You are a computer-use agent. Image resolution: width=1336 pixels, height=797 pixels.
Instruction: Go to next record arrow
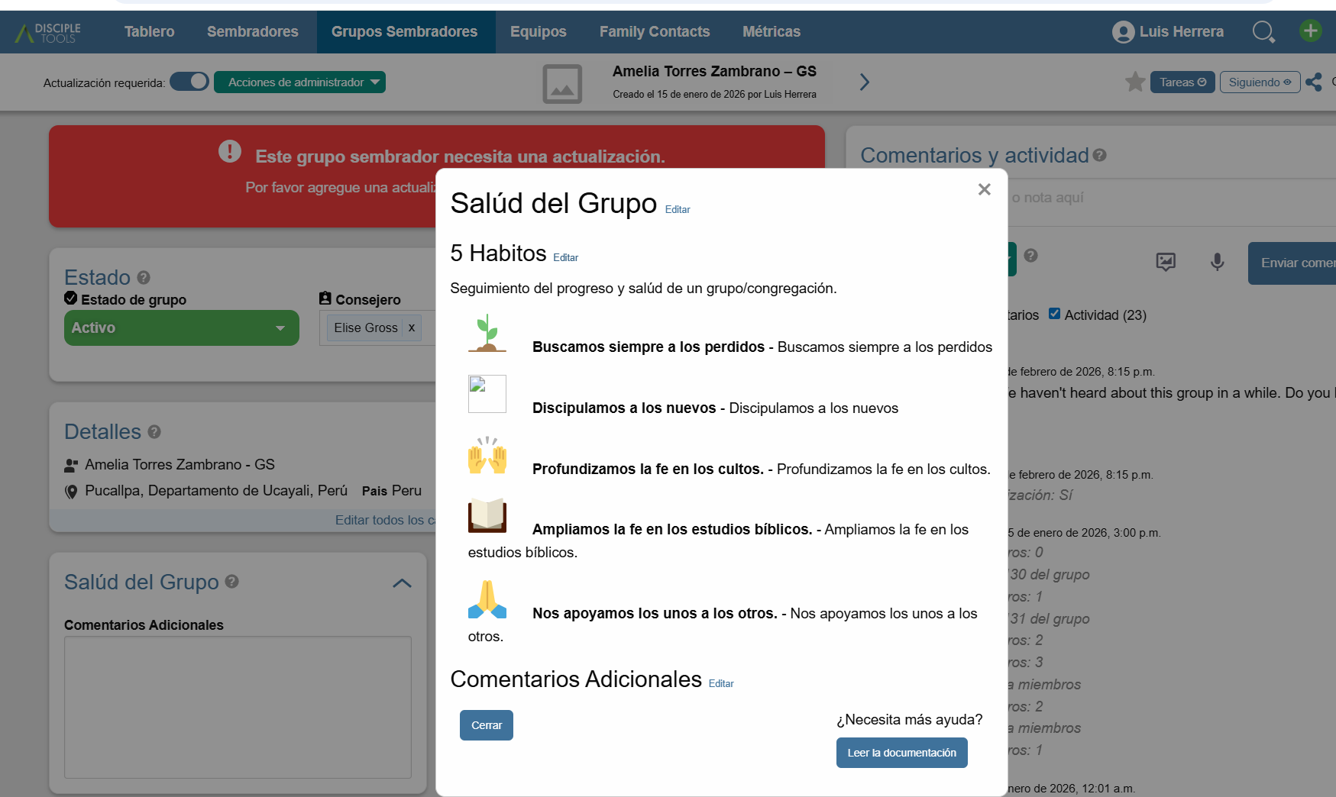pos(864,82)
